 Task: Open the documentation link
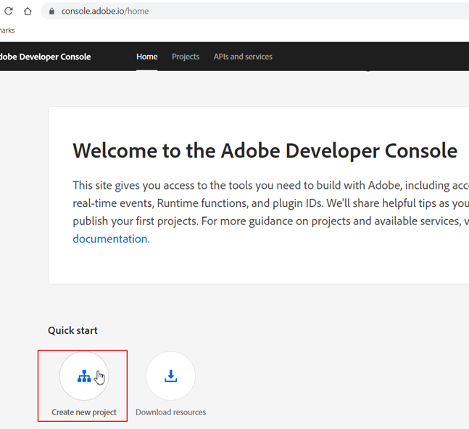pyautogui.click(x=111, y=239)
